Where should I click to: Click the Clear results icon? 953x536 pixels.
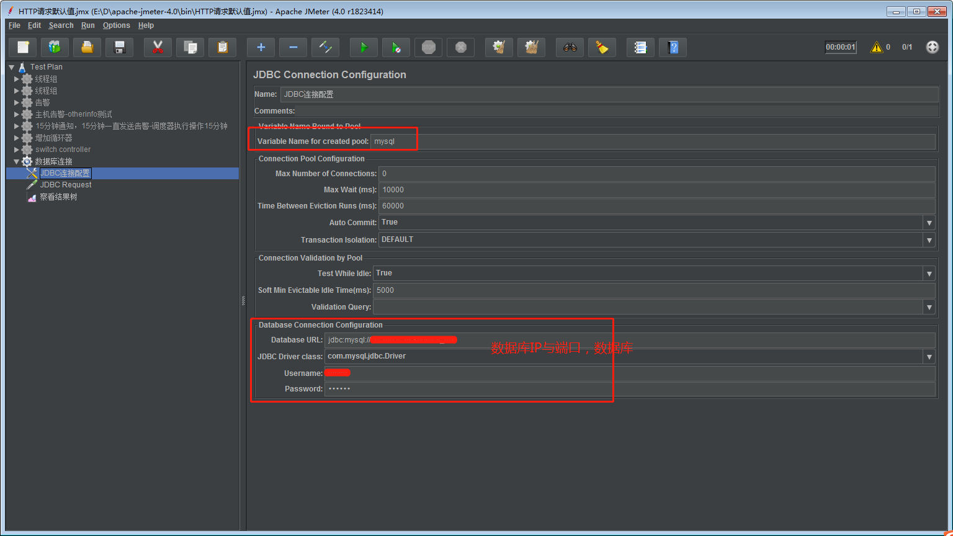tap(499, 47)
